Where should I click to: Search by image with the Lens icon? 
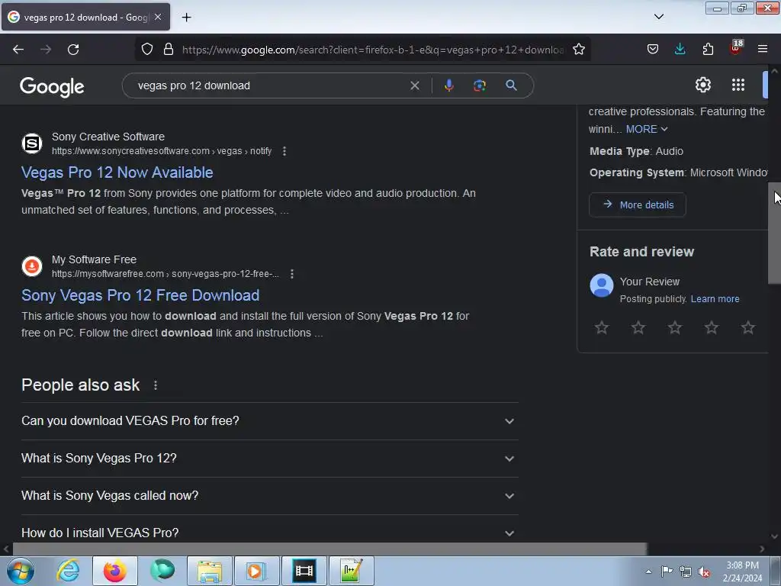[480, 85]
